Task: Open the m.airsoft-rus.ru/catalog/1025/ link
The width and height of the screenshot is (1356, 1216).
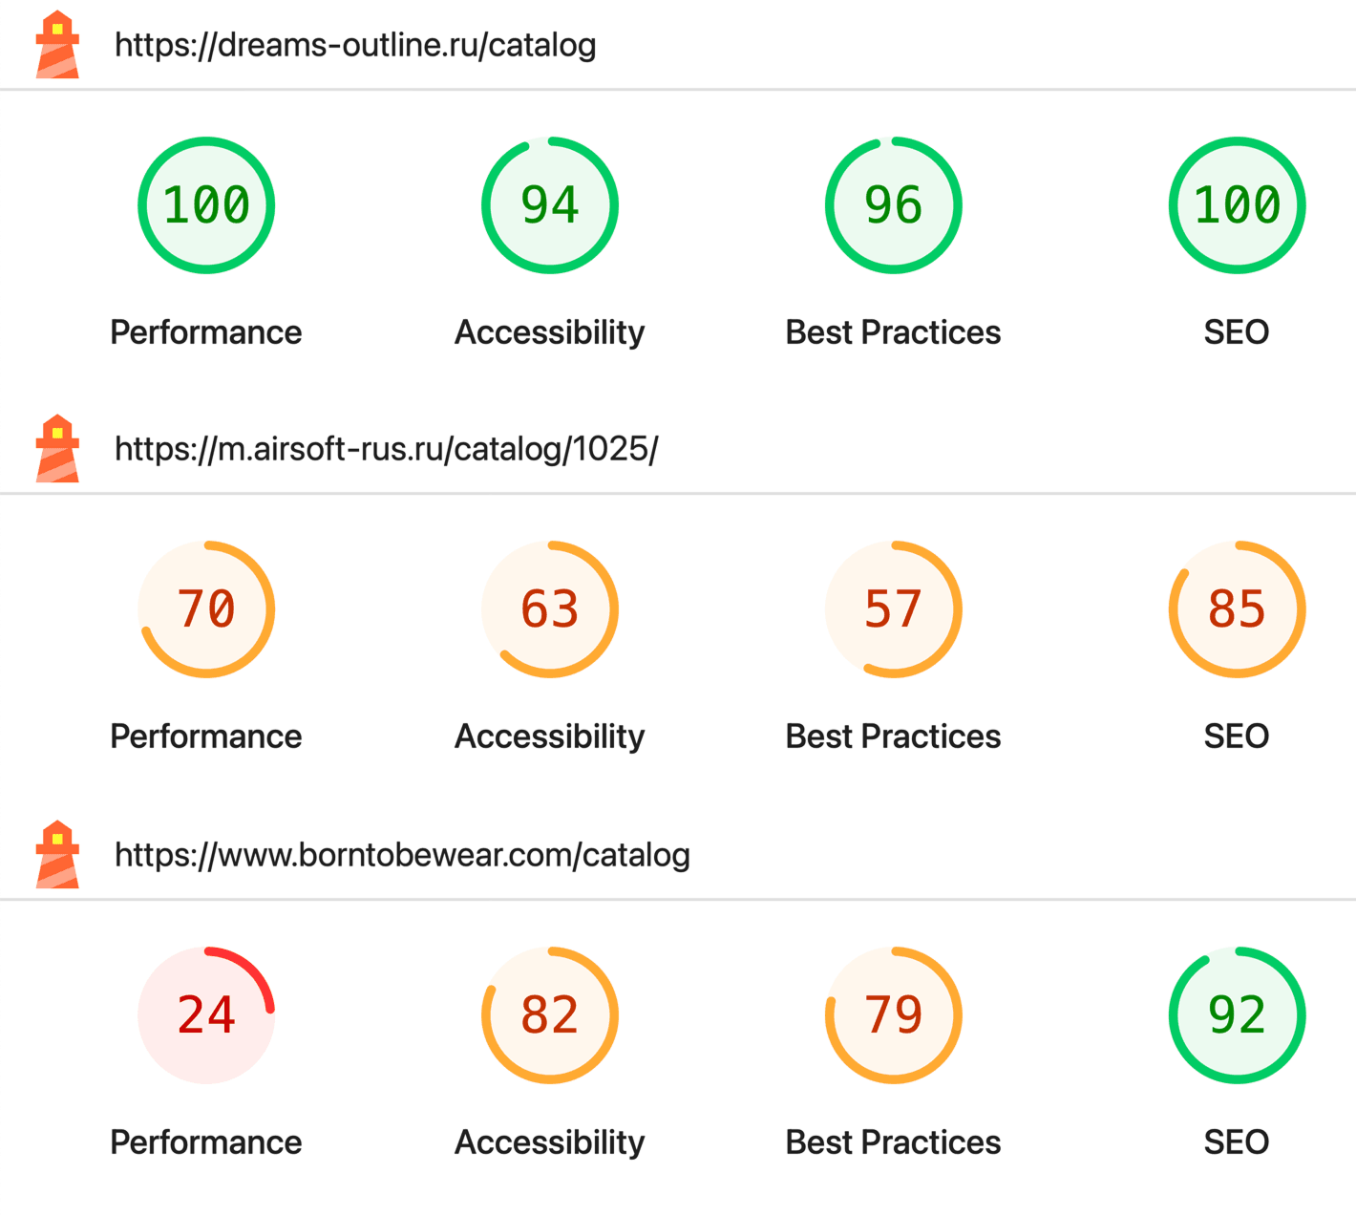Action: coord(387,449)
